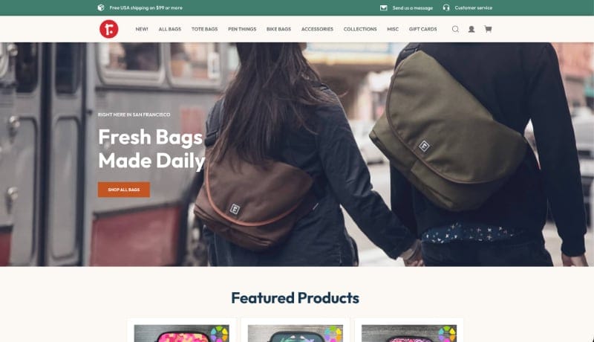
Task: Open the search magnifier icon
Action: tap(455, 29)
